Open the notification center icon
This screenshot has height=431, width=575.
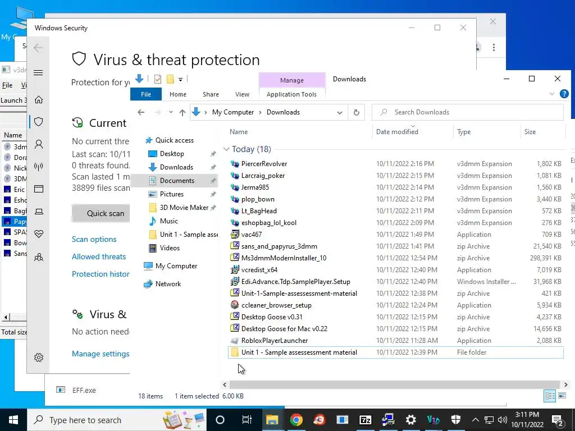tap(558, 420)
